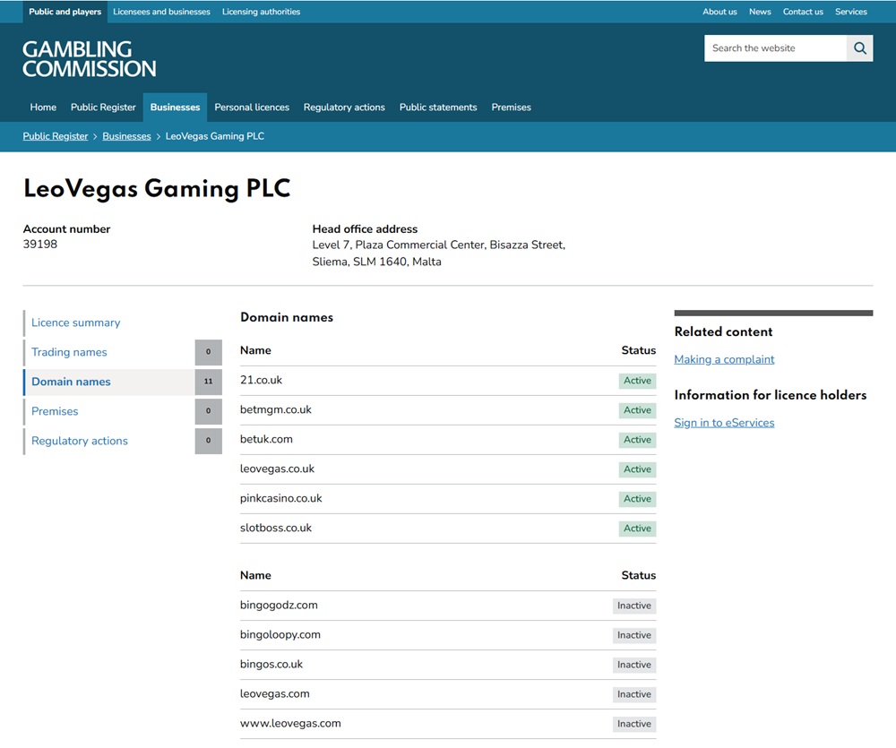The image size is (896, 748).
Task: Open the News link
Action: point(760,12)
